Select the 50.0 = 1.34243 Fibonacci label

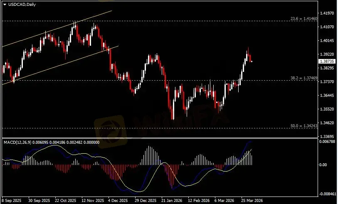point(304,126)
